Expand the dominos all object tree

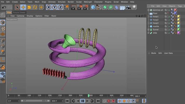tap(148, 10)
